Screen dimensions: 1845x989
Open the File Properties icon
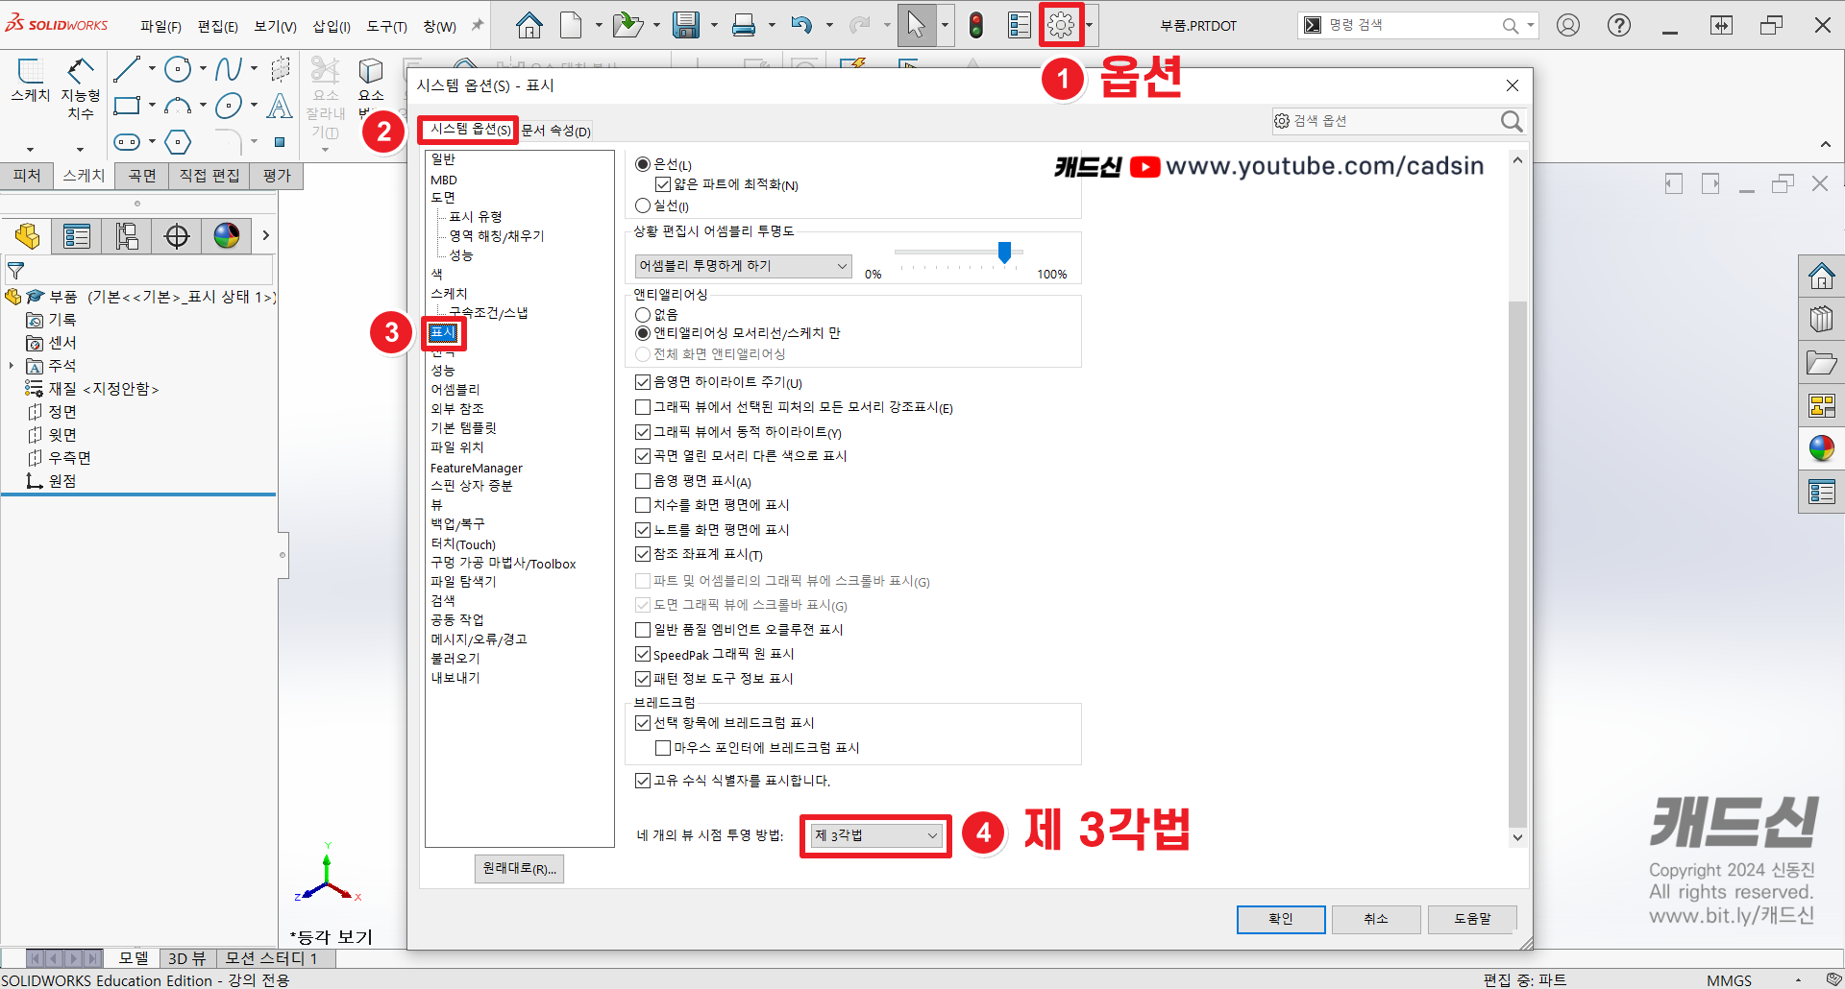(x=1019, y=25)
